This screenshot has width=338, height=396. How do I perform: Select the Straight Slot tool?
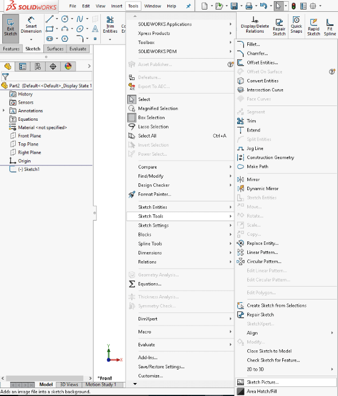click(x=50, y=38)
